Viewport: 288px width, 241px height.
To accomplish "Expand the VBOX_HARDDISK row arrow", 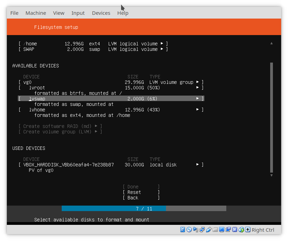I will (x=197, y=164).
